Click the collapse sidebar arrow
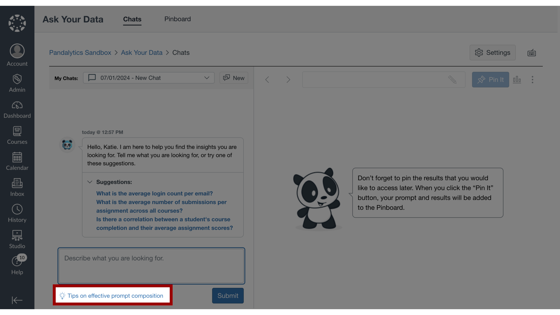Image resolution: width=560 pixels, height=315 pixels. point(17,300)
